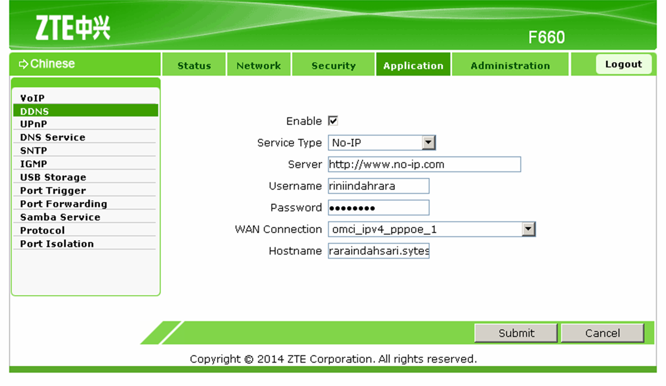666x386 pixels.
Task: Open the Security tab
Action: pyautogui.click(x=334, y=65)
